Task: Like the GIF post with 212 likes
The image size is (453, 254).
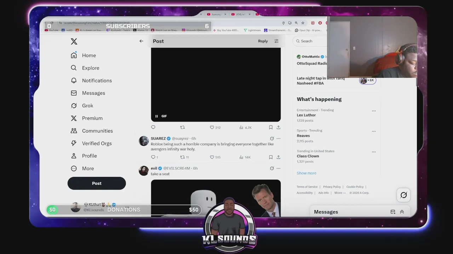Action: tap(215, 127)
